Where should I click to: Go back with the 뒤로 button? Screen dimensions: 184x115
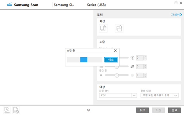(143, 110)
